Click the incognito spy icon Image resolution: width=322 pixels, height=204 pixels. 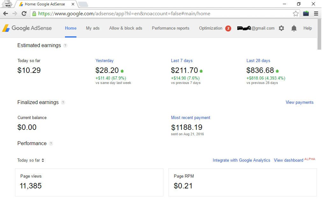point(8,4)
